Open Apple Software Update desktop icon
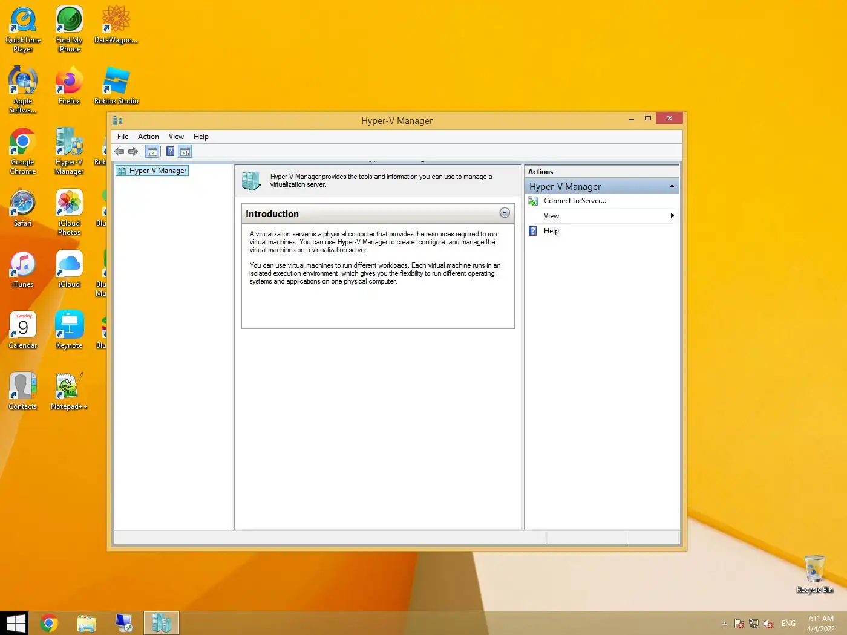 (23, 91)
